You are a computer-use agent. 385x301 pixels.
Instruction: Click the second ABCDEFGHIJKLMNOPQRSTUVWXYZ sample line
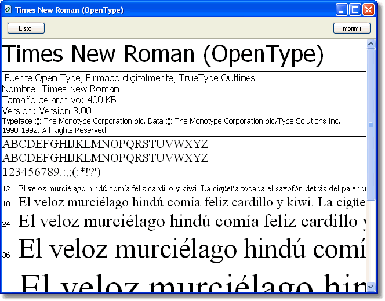coord(106,158)
